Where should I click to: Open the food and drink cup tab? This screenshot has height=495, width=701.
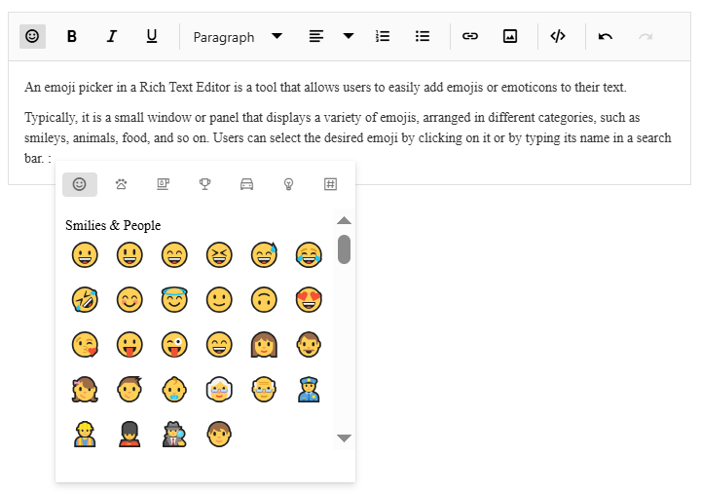pos(164,184)
